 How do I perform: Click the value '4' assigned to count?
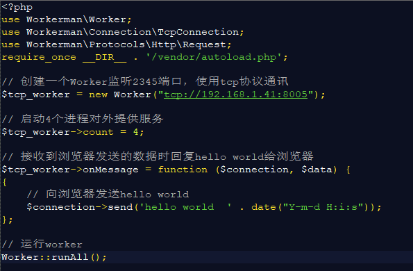pos(135,132)
